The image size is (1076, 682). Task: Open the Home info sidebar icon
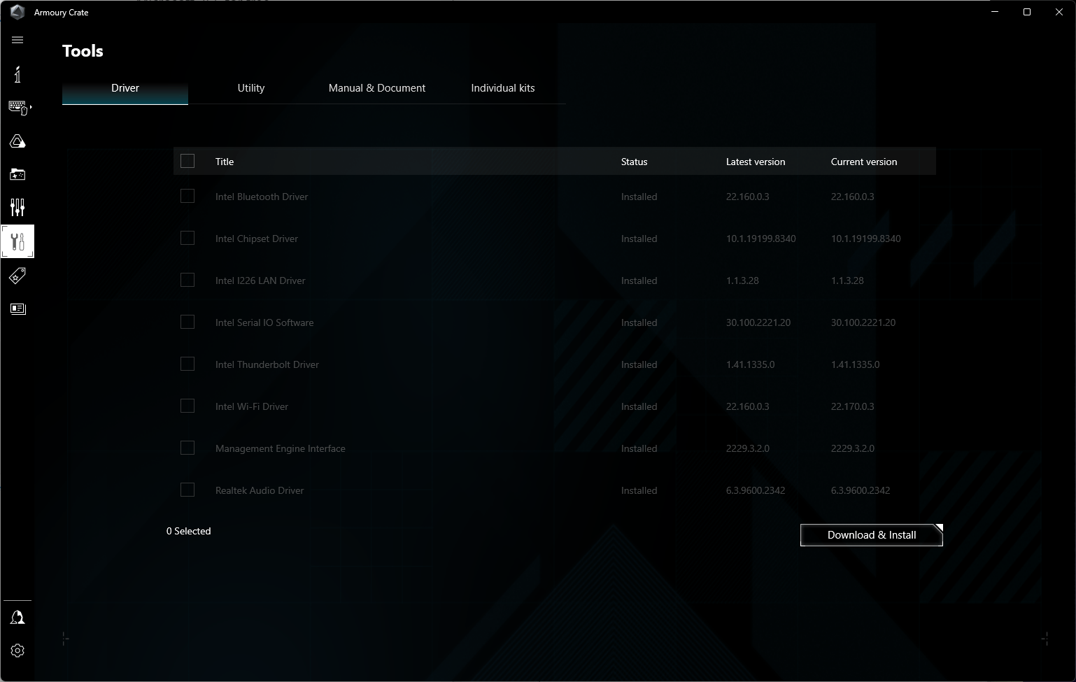pyautogui.click(x=17, y=74)
